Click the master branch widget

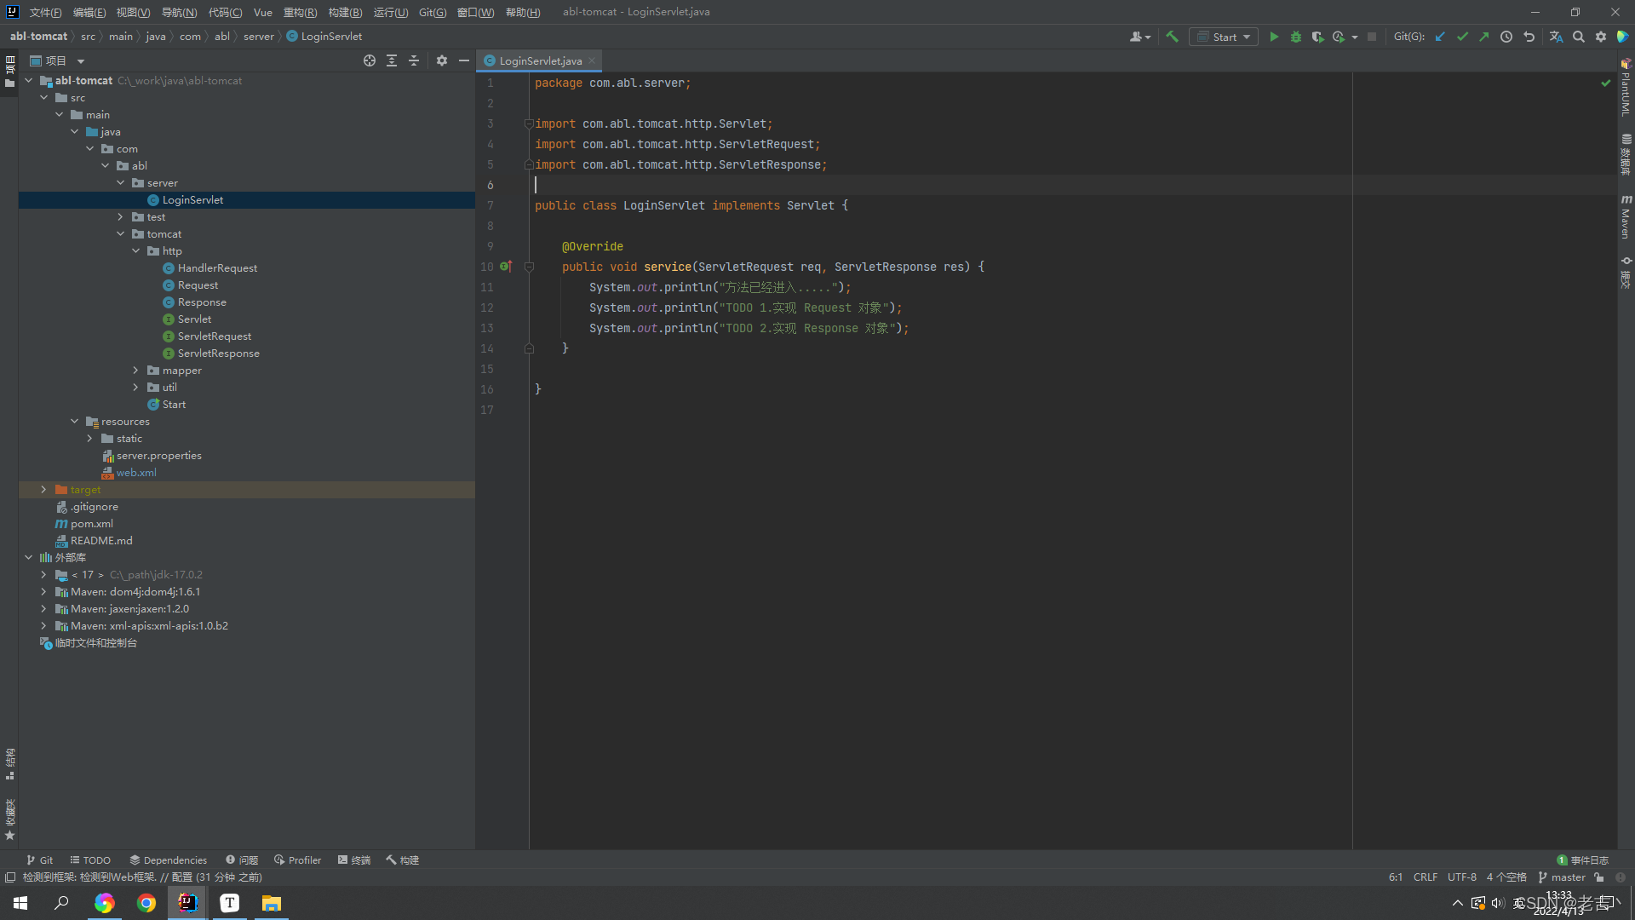pos(1562,877)
